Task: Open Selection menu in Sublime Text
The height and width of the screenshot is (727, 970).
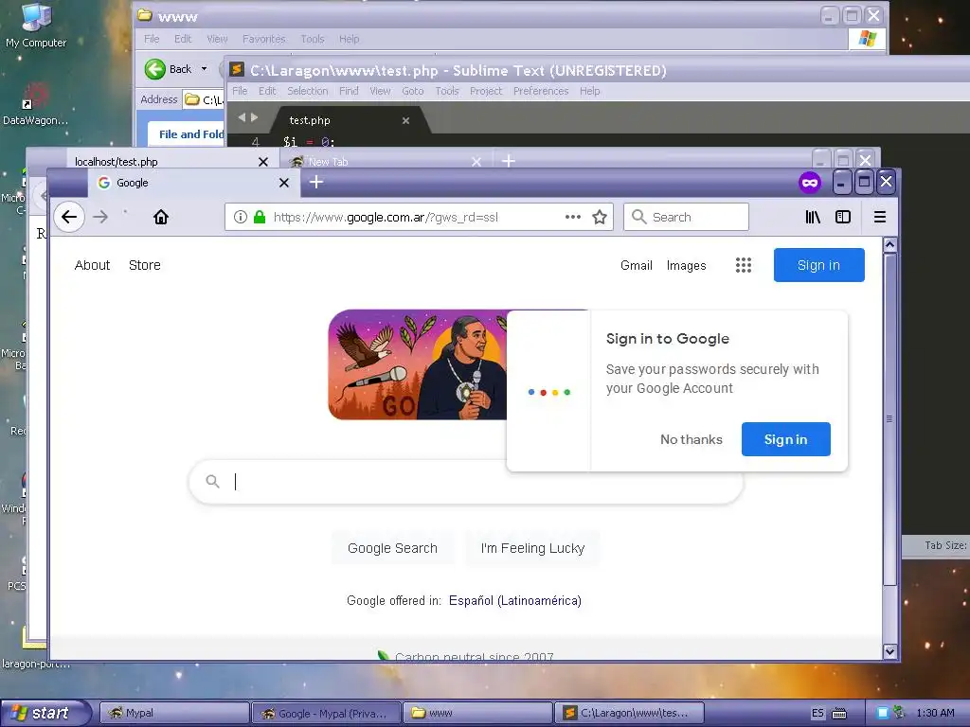Action: [308, 91]
